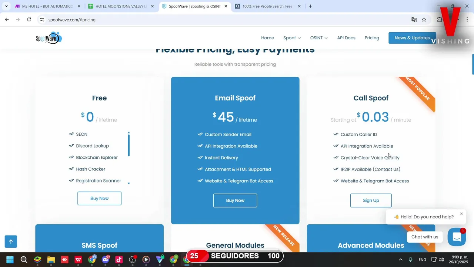
Task: Click the scroll-to-top arrow button
Action: point(11,242)
